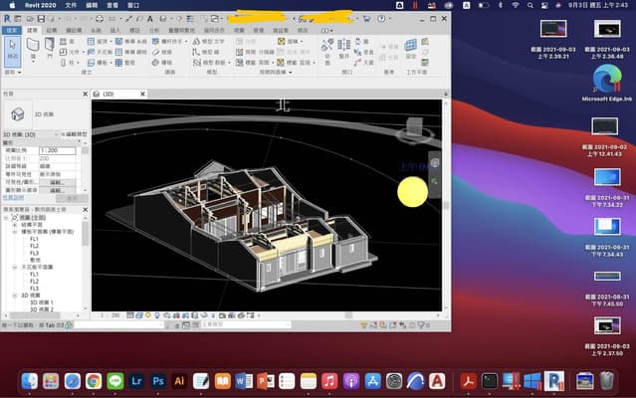
Task: Toggle Drag Elements on Selection in status bar
Action: [402, 324]
